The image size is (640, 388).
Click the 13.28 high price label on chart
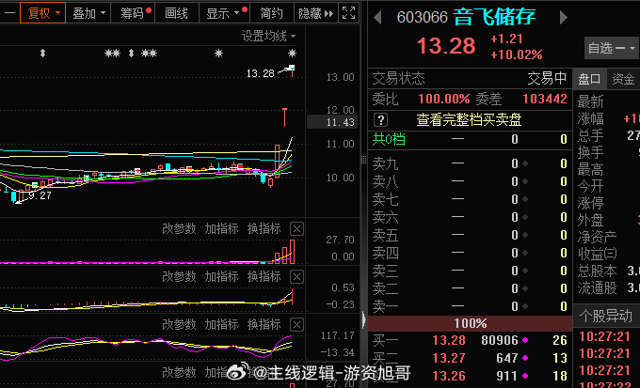[x=261, y=74]
